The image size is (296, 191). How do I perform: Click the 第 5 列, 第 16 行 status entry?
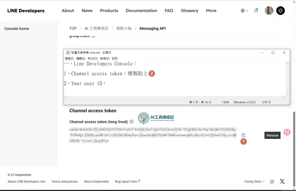coord(200,102)
